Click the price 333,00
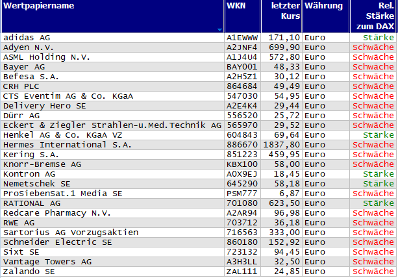This screenshot has width=398, height=278. tap(284, 233)
